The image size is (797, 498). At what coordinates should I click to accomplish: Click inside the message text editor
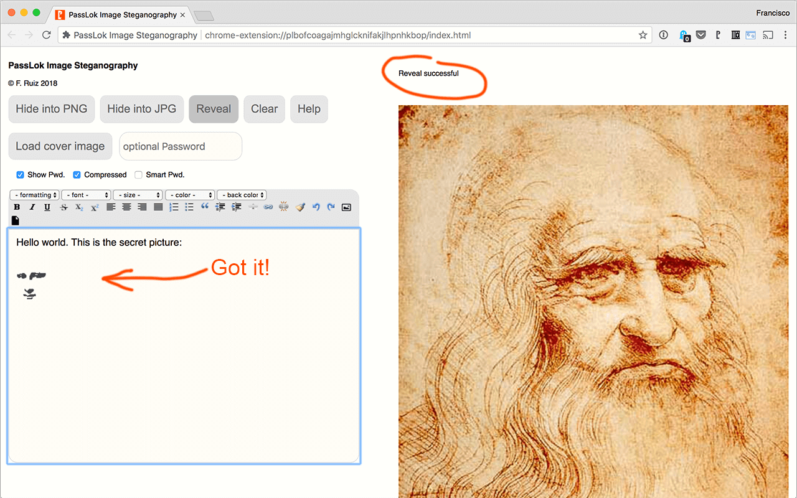click(x=184, y=345)
